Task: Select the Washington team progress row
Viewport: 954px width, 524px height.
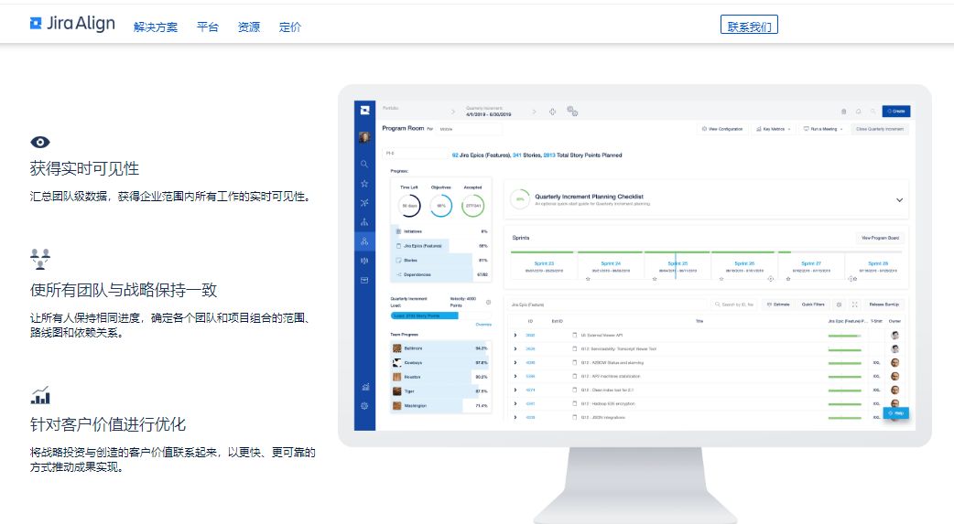Action: (439, 405)
